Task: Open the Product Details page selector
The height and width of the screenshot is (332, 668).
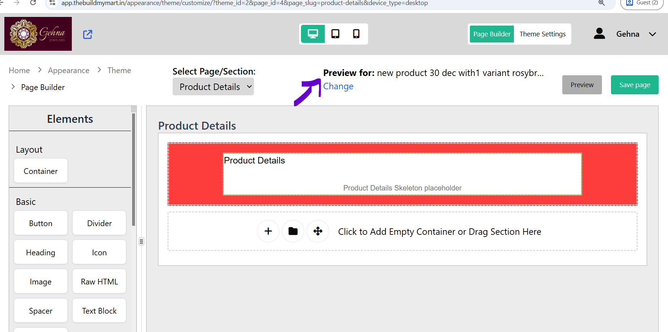Action: [x=213, y=87]
